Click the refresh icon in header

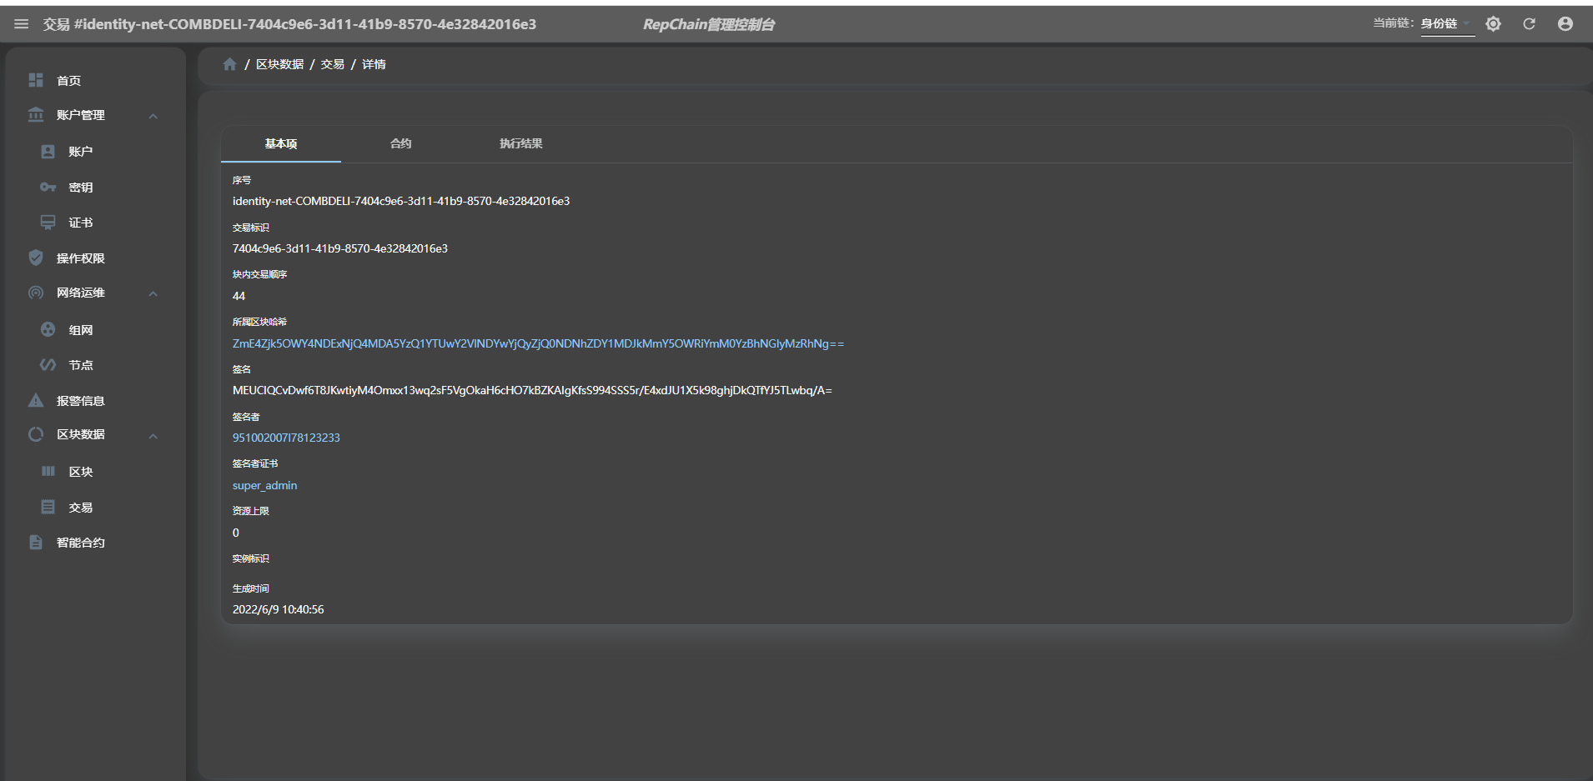(1529, 24)
